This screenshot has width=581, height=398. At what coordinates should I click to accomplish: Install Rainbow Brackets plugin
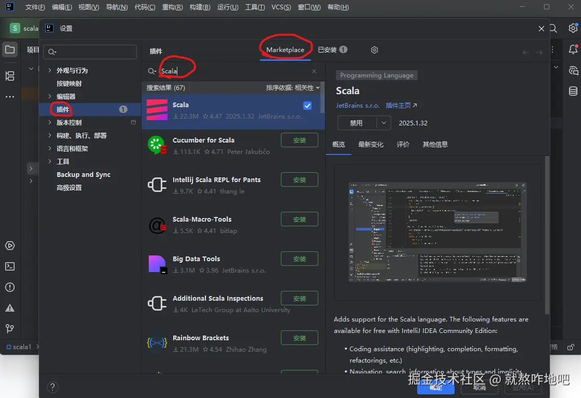(300, 338)
